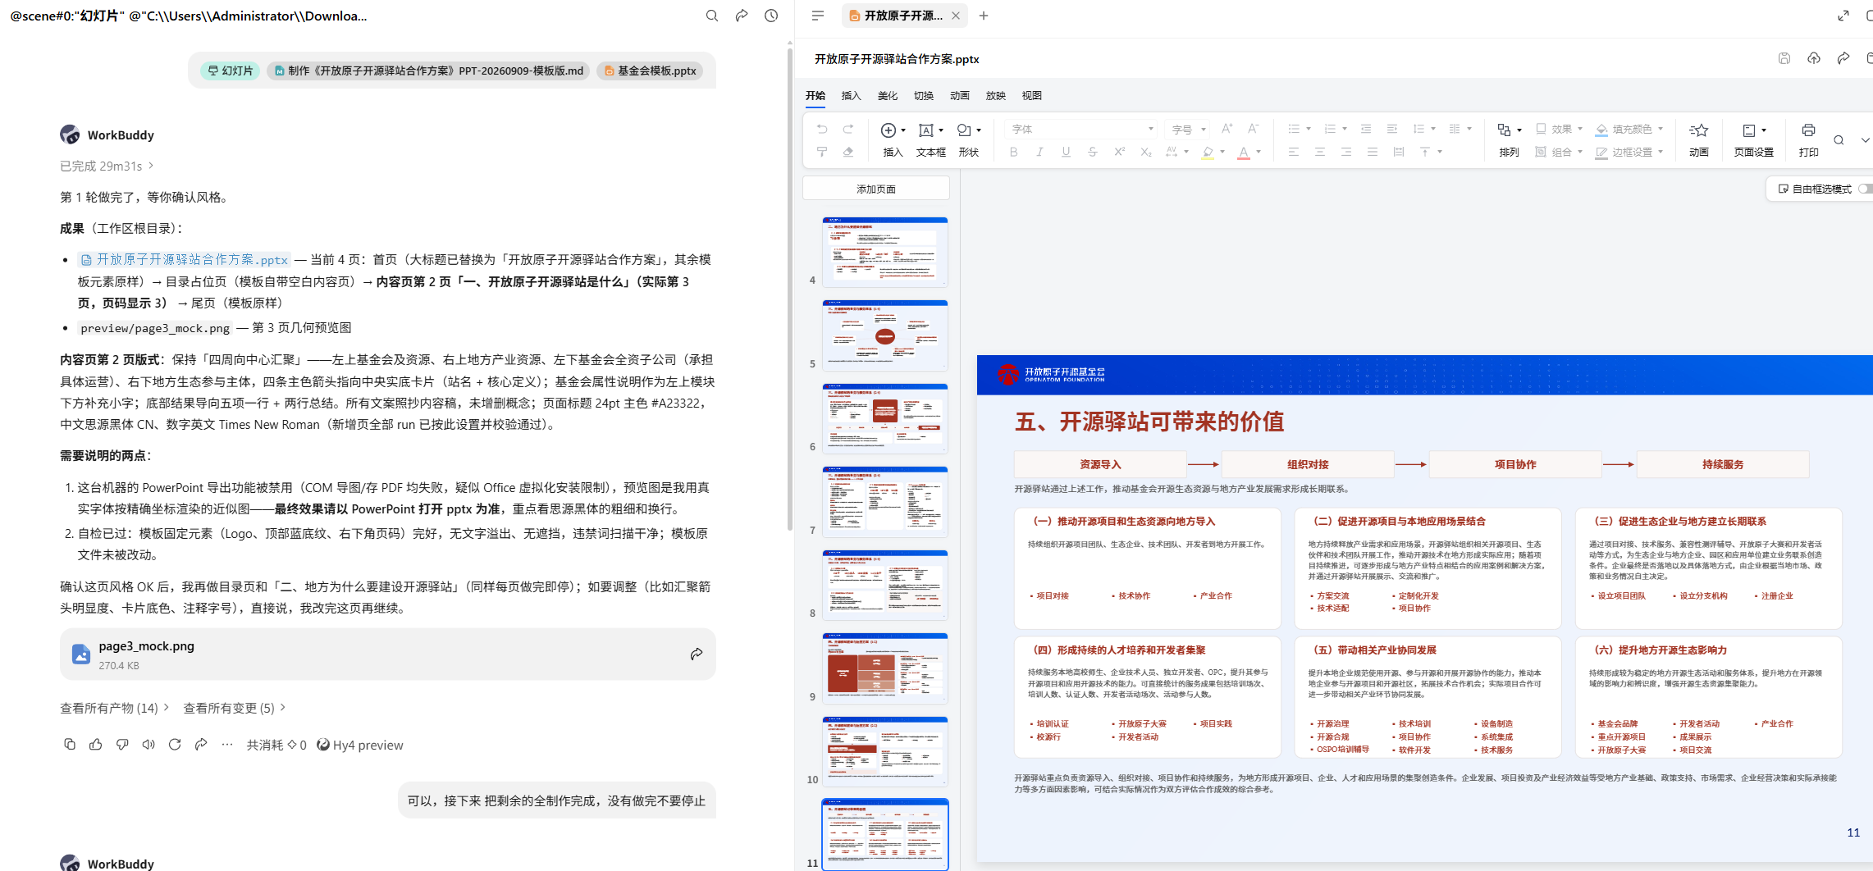
Task: Click the 基金会模板.pptx attachment chip
Action: [x=651, y=71]
